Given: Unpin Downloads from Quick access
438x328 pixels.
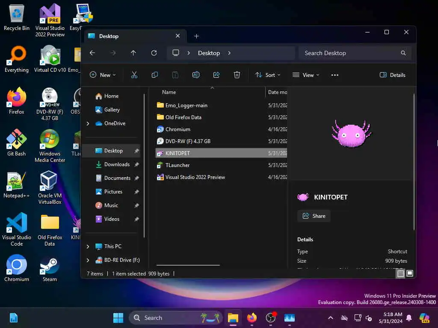Looking at the screenshot, I should point(136,164).
